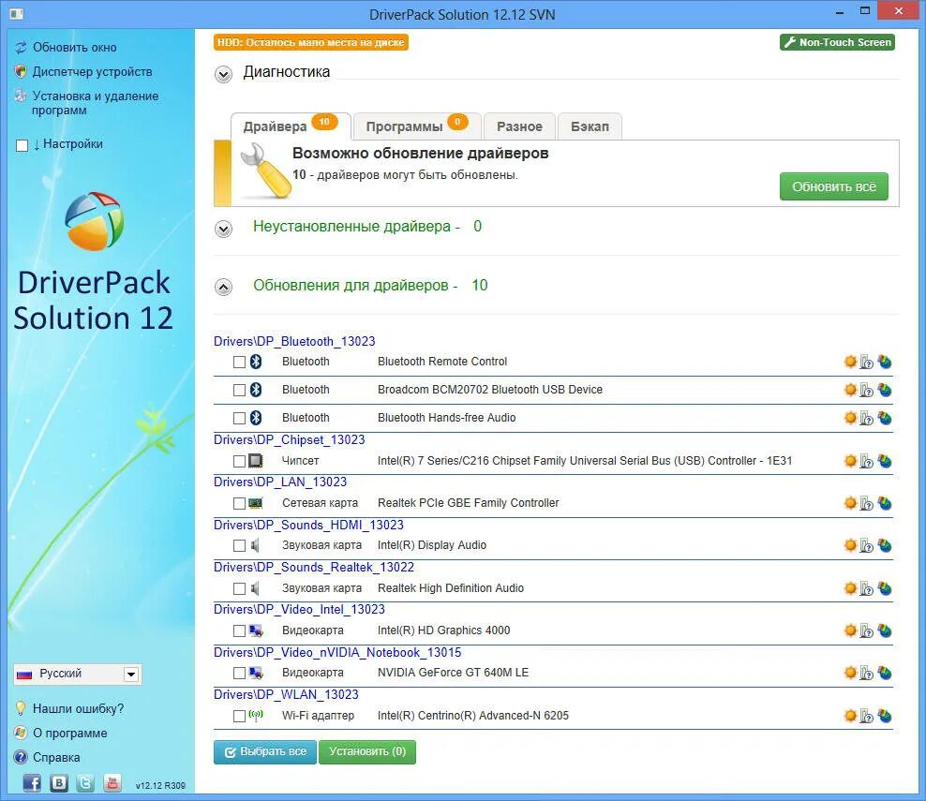Check the Bluetooth Hands-free Audio checkbox
Screen dimensions: 926x801
(x=239, y=419)
